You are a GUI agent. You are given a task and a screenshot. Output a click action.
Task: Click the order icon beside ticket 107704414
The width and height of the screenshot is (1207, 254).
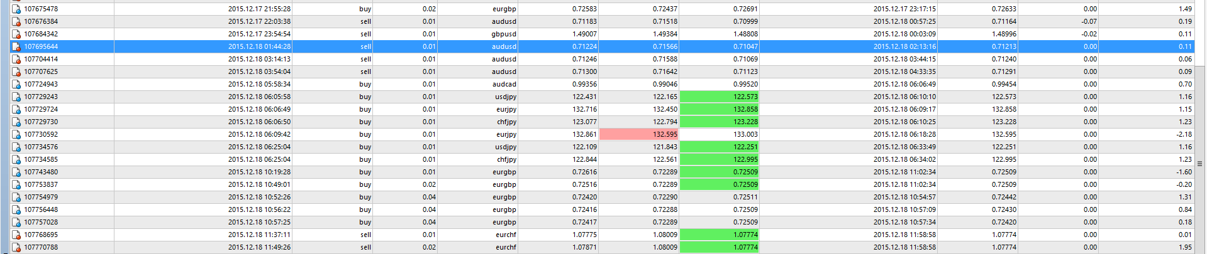(x=16, y=59)
